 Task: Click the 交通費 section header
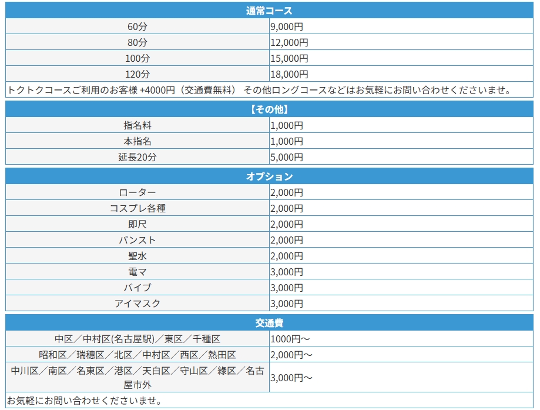269,323
